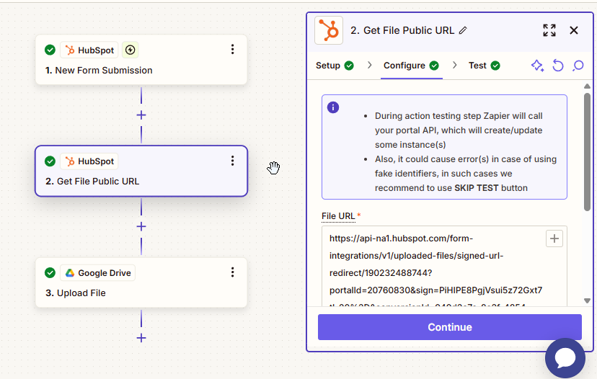The width and height of the screenshot is (597, 379).
Task: Click the panel scrollbar thumb
Action: point(587,151)
